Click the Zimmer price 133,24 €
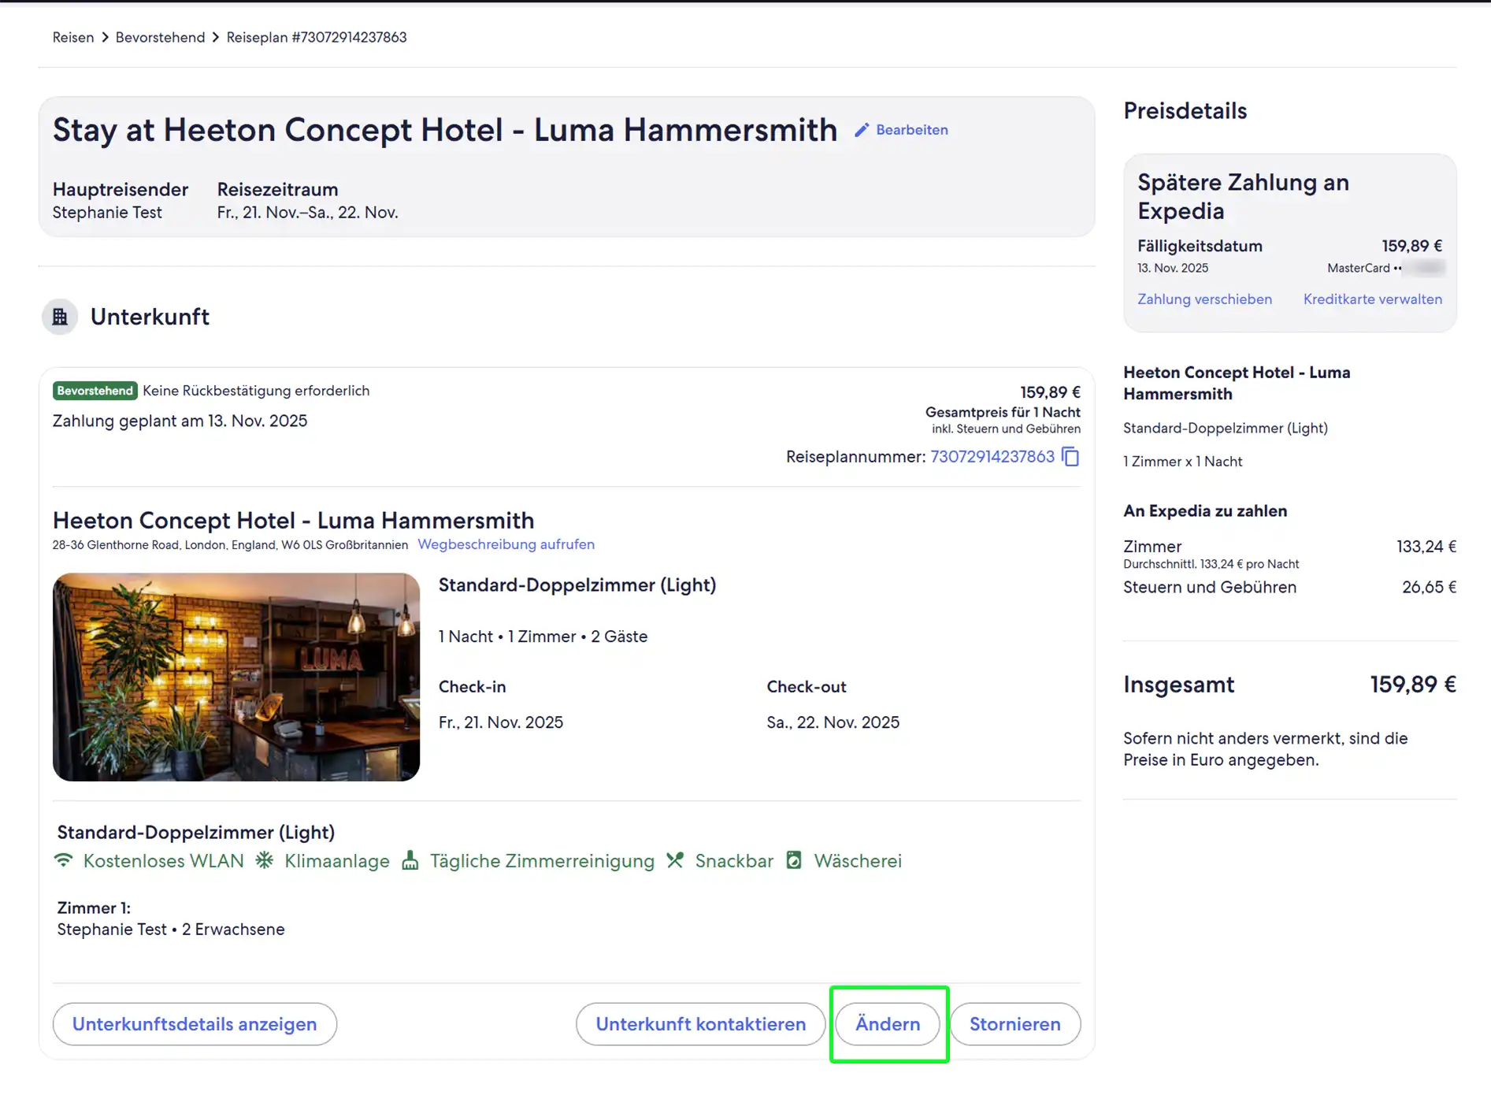This screenshot has height=1095, width=1491. coord(1426,547)
